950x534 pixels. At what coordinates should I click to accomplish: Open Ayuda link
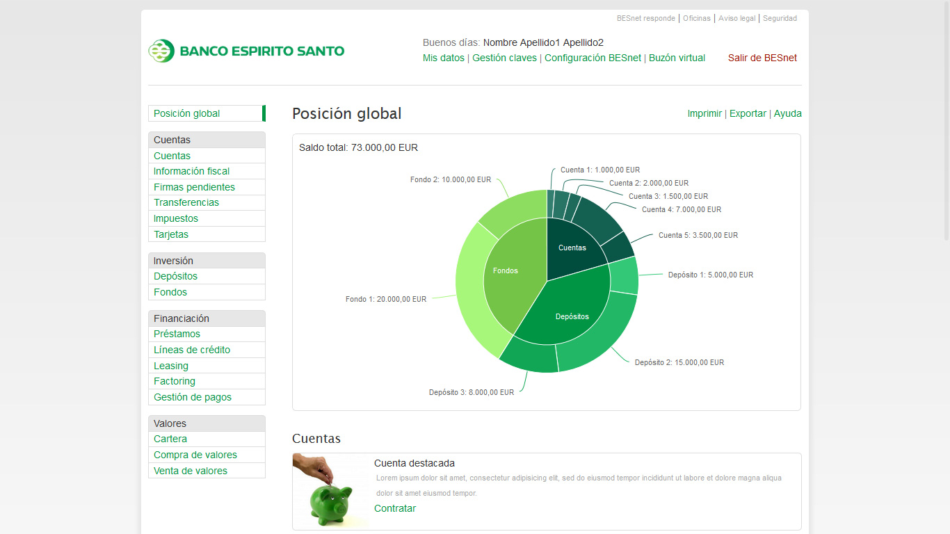click(x=788, y=113)
